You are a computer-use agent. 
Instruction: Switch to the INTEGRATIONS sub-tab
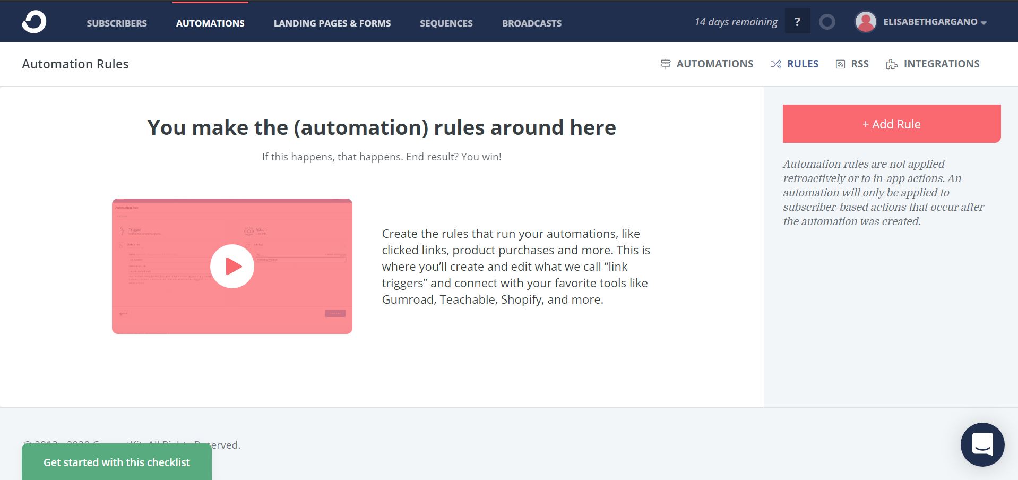coord(933,64)
